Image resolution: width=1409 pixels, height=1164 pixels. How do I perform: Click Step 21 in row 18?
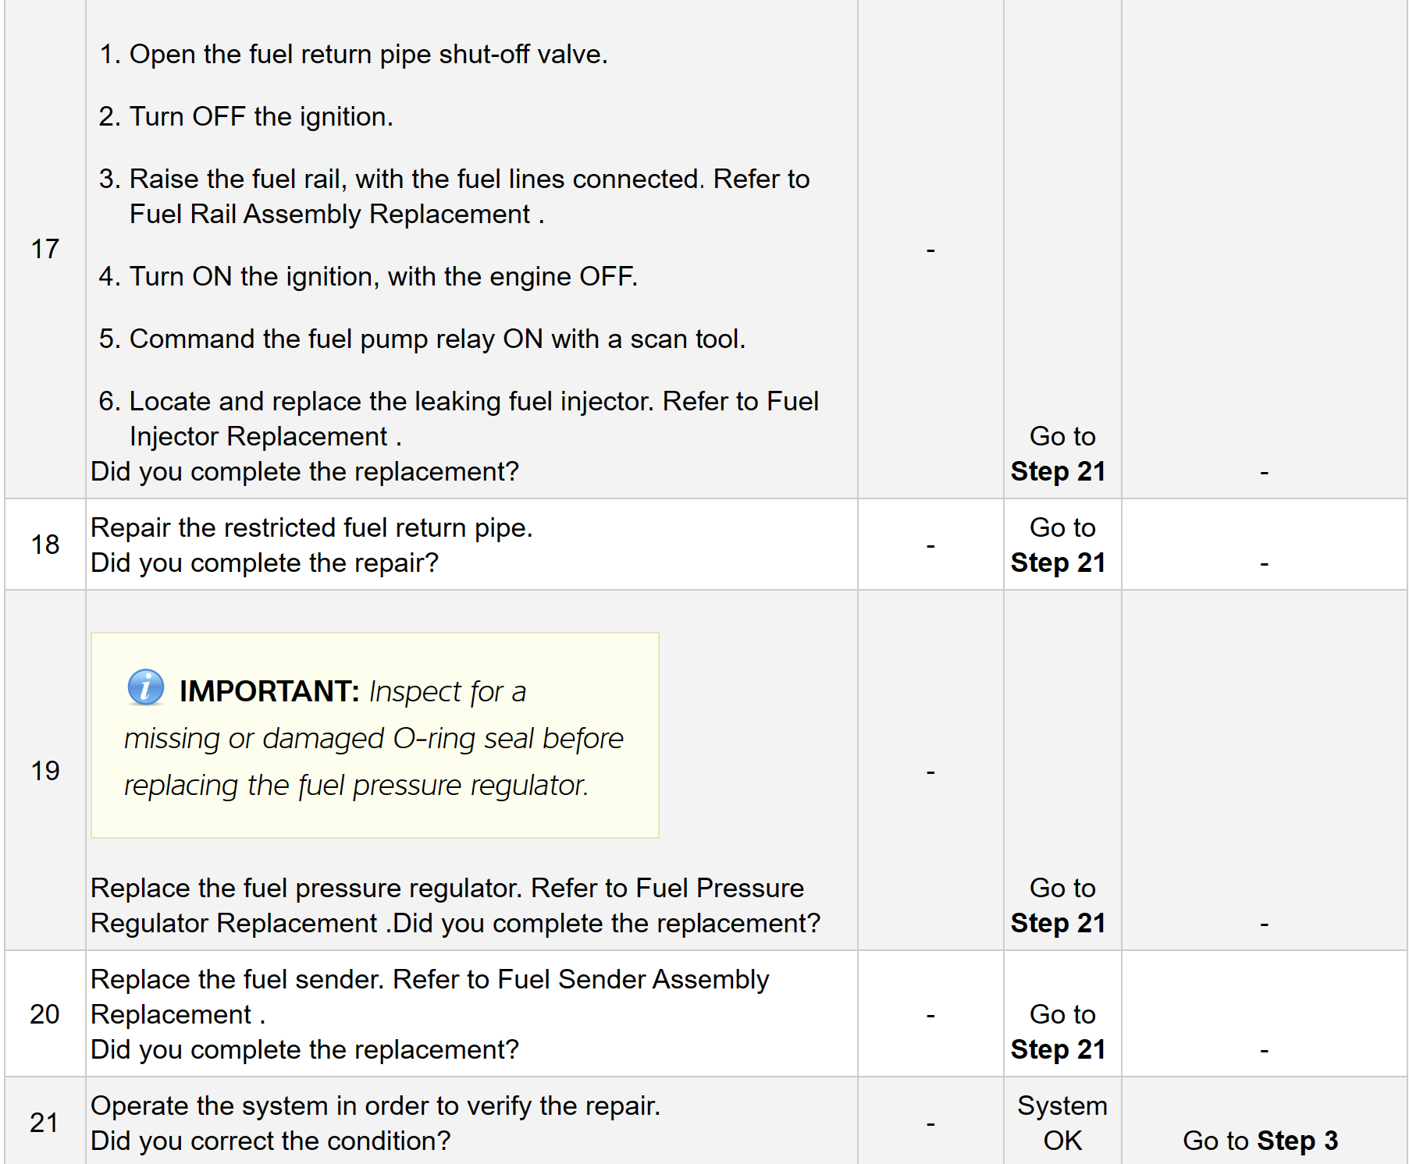1058,563
